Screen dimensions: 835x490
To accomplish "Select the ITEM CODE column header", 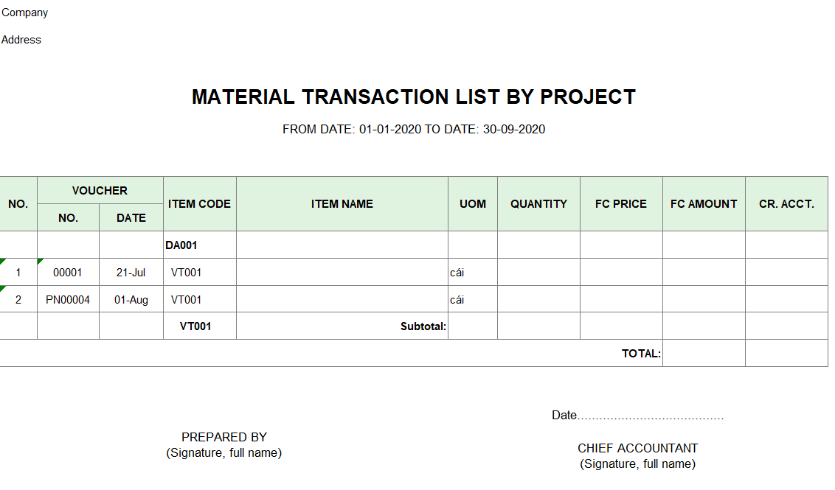I will pyautogui.click(x=199, y=204).
